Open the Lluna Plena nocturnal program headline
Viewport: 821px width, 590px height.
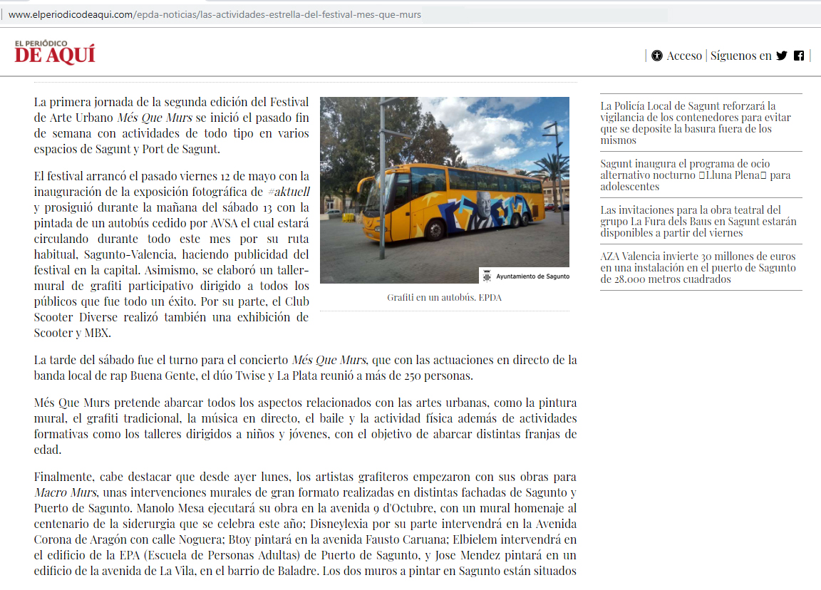pyautogui.click(x=696, y=175)
